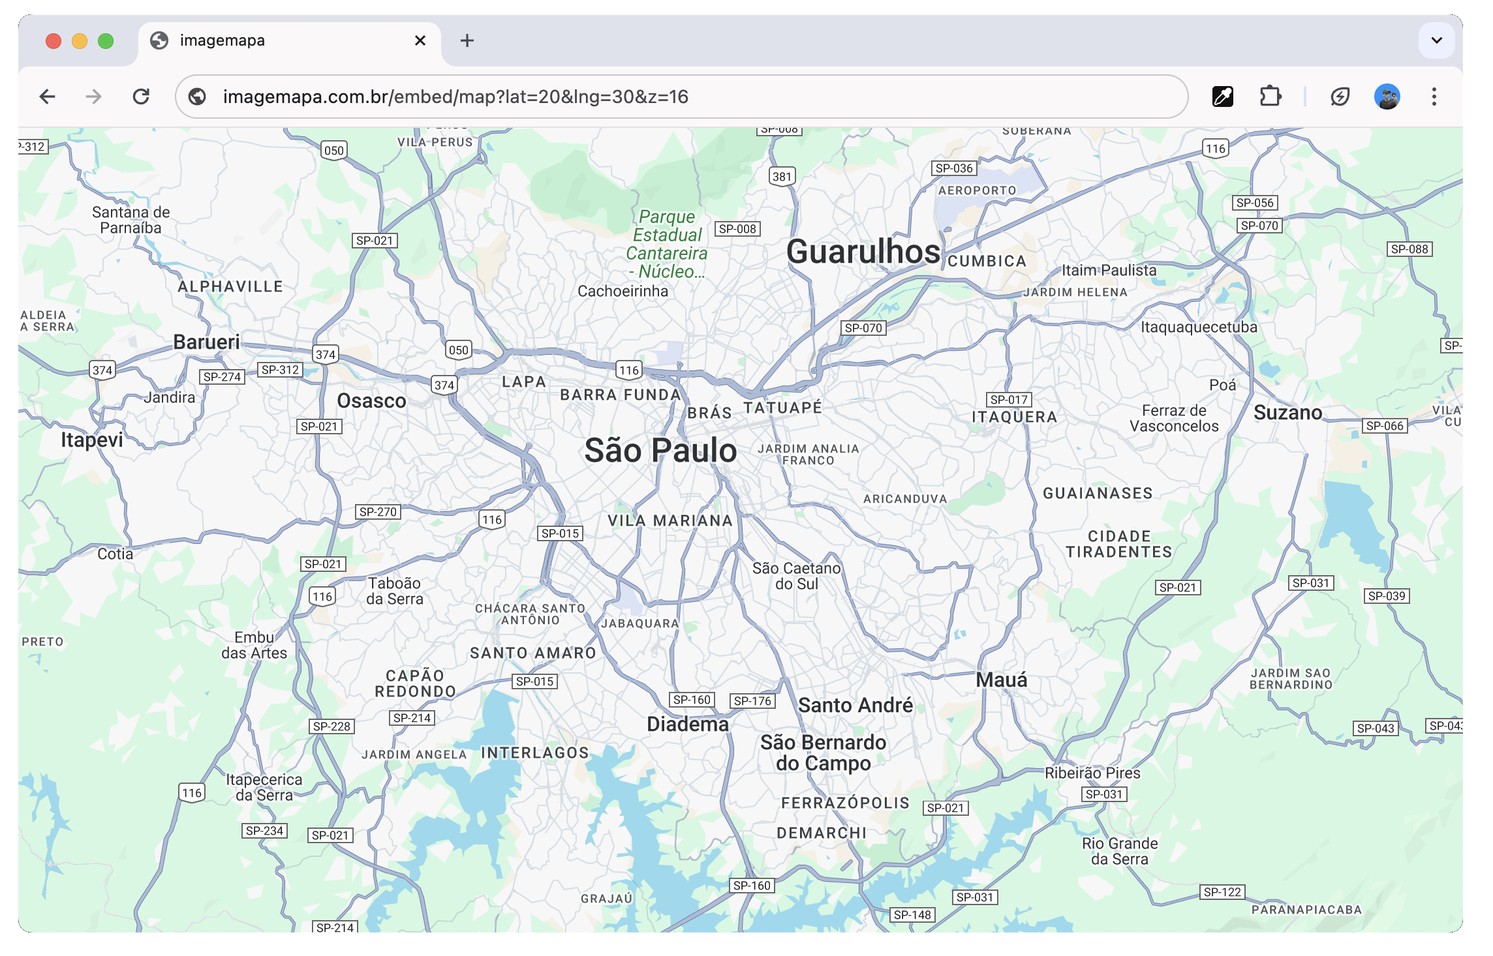Click the forward navigation arrow
The height and width of the screenshot is (956, 1493).
pos(94,97)
